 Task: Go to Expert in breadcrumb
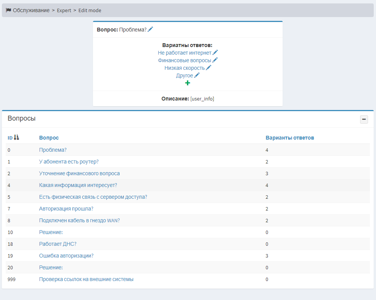click(64, 11)
